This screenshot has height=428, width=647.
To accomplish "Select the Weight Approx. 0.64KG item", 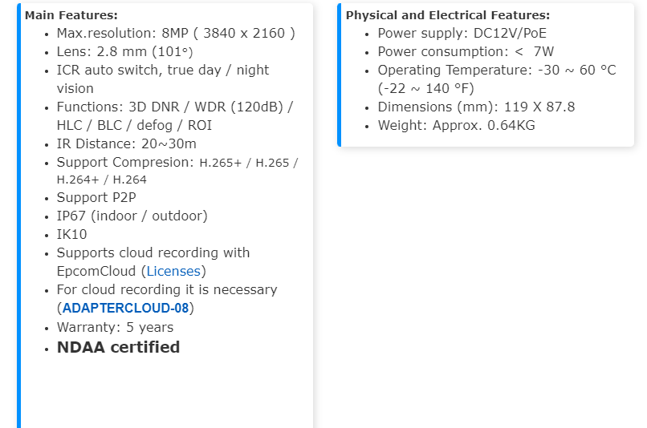I will 456,126.
